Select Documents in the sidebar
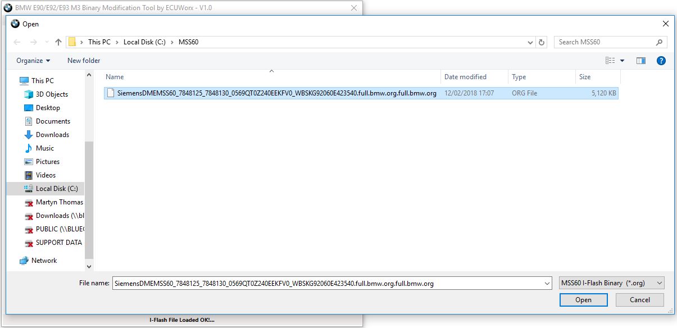The width and height of the screenshot is (677, 328). (53, 121)
